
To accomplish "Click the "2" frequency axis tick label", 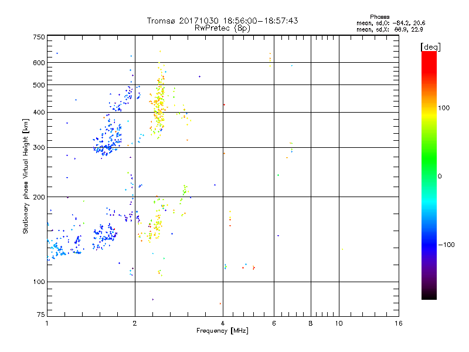I will click(135, 323).
